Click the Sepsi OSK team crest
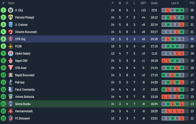The height and width of the screenshot is (124, 196). pyautogui.click(x=11, y=61)
